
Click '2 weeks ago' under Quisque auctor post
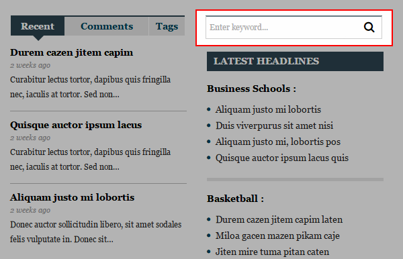[30, 138]
